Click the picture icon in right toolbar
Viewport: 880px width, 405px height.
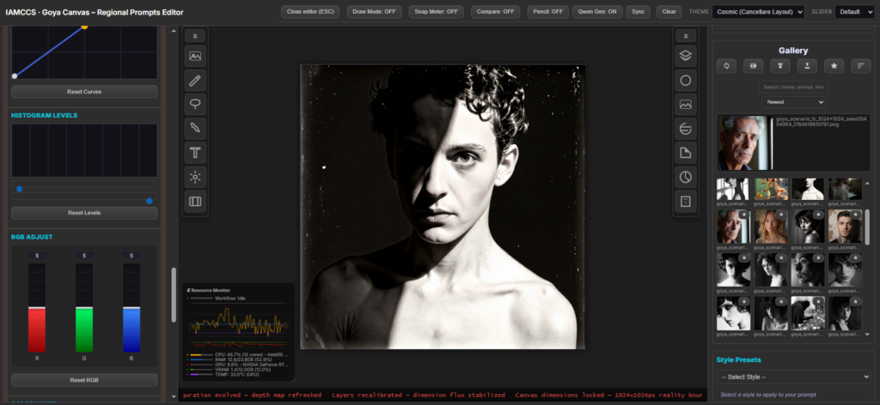[x=685, y=104]
